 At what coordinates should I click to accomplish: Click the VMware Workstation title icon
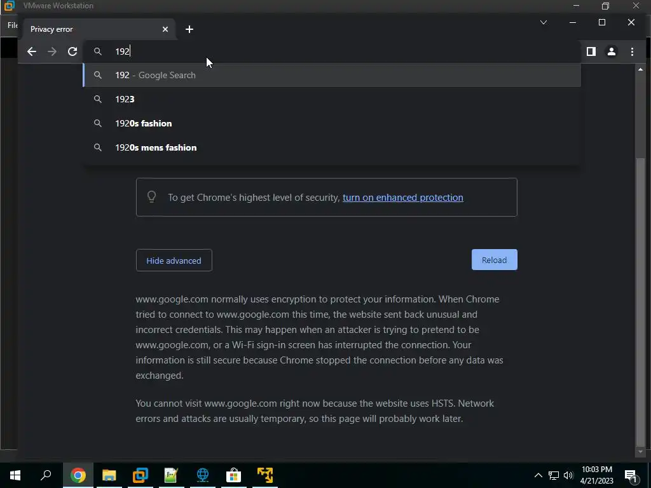(9, 6)
